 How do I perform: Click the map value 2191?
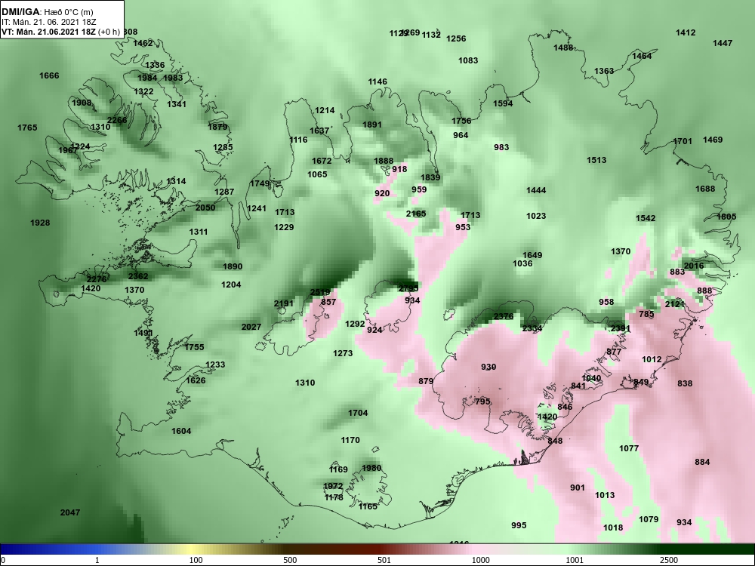284,303
